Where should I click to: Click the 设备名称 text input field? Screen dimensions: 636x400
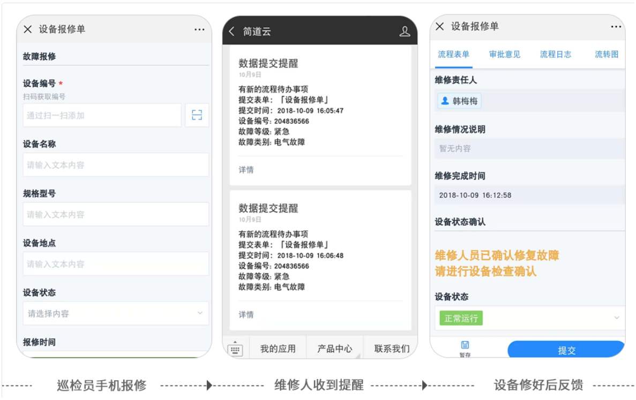point(115,165)
